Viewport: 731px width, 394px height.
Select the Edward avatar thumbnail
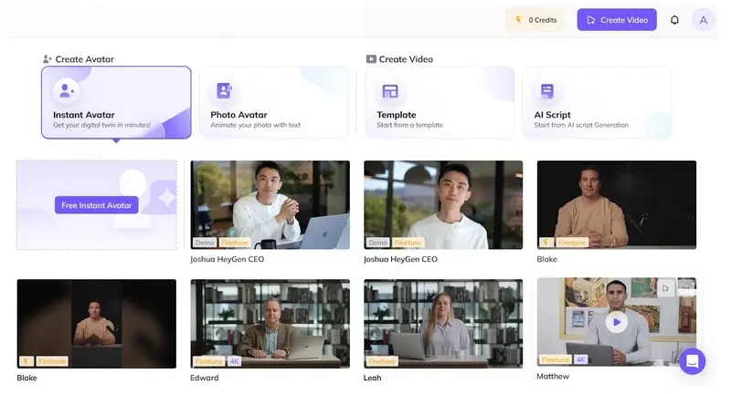click(x=270, y=323)
